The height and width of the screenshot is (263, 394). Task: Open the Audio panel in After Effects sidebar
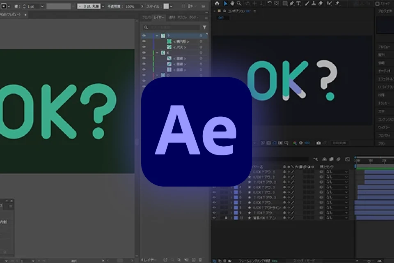tap(385, 71)
